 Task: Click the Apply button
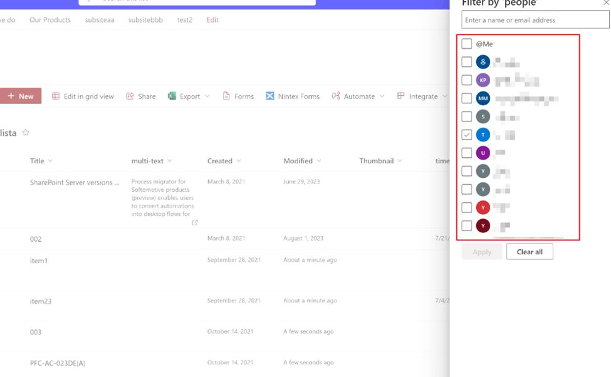coord(482,252)
